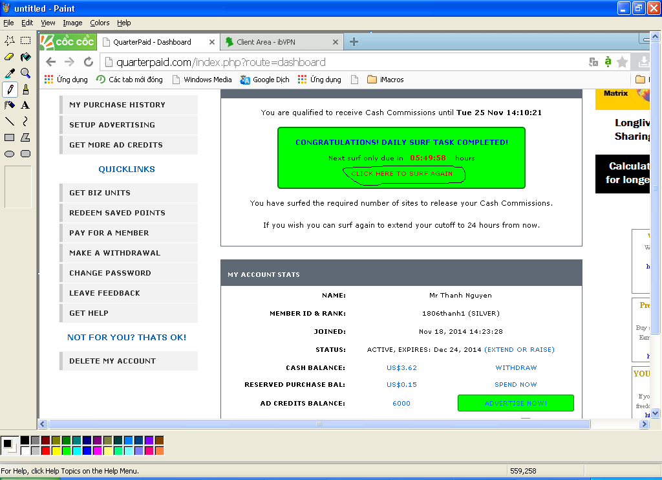Click MY PURCHASE HISTORY sidebar button

129,105
